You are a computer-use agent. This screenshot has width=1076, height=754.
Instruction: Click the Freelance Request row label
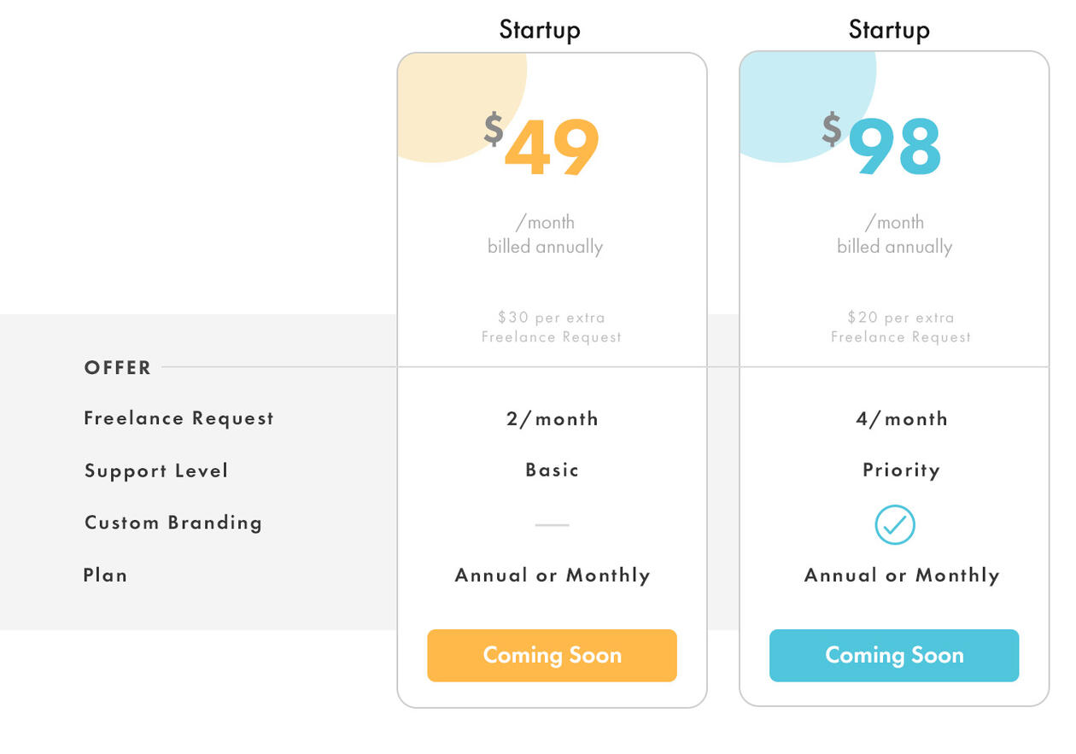[x=178, y=418]
